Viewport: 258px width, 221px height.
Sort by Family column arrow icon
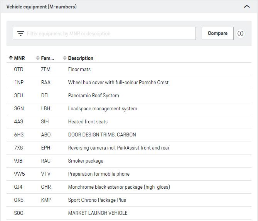(x=37, y=58)
